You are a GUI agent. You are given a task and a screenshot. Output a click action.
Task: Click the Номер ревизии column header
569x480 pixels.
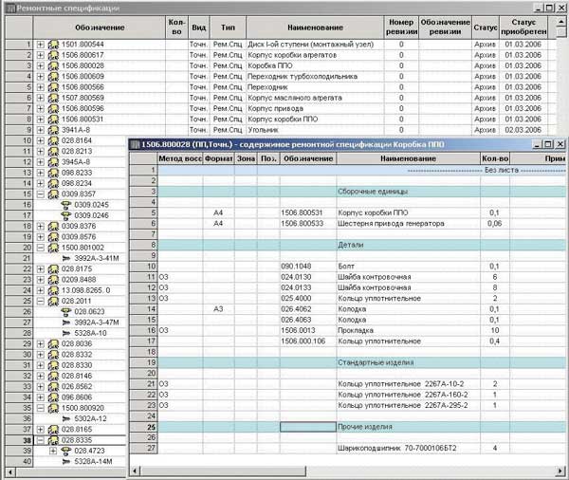(x=401, y=28)
